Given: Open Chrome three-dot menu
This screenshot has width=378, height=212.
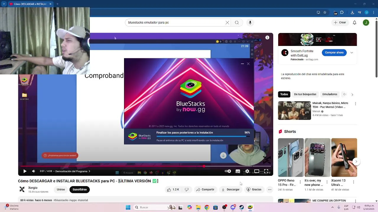Looking at the screenshot, I should [x=373, y=12].
